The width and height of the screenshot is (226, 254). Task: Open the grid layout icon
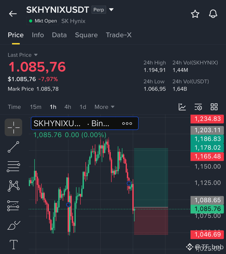pyautogui.click(x=214, y=107)
